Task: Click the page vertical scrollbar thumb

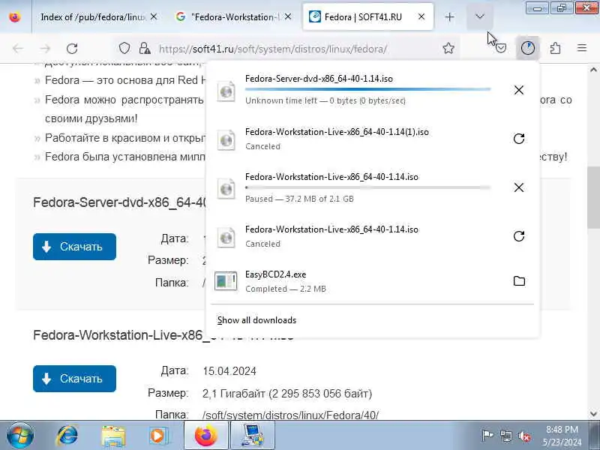Action: pyautogui.click(x=593, y=198)
